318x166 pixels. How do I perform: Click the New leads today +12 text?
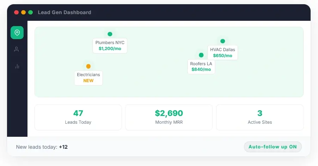pyautogui.click(x=42, y=147)
